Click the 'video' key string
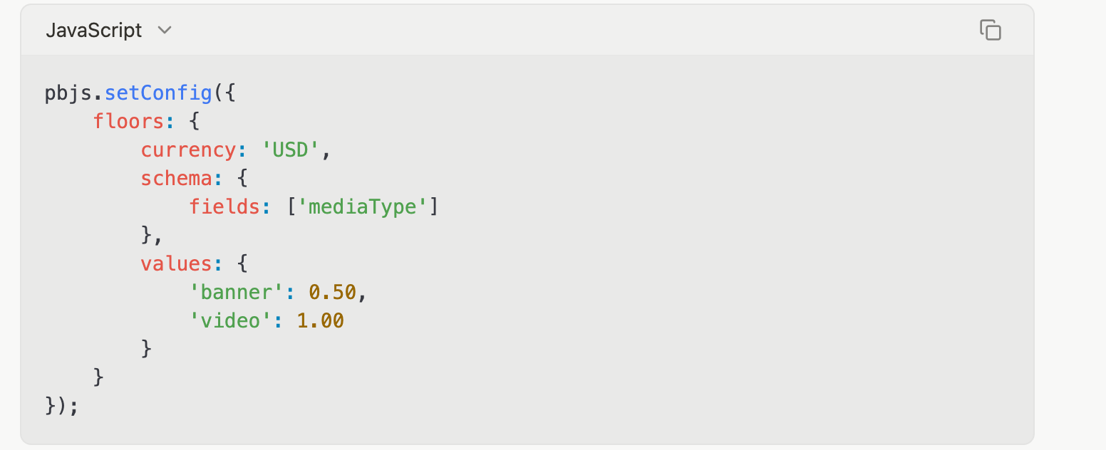Viewport: 1106px width, 450px height. [x=231, y=321]
